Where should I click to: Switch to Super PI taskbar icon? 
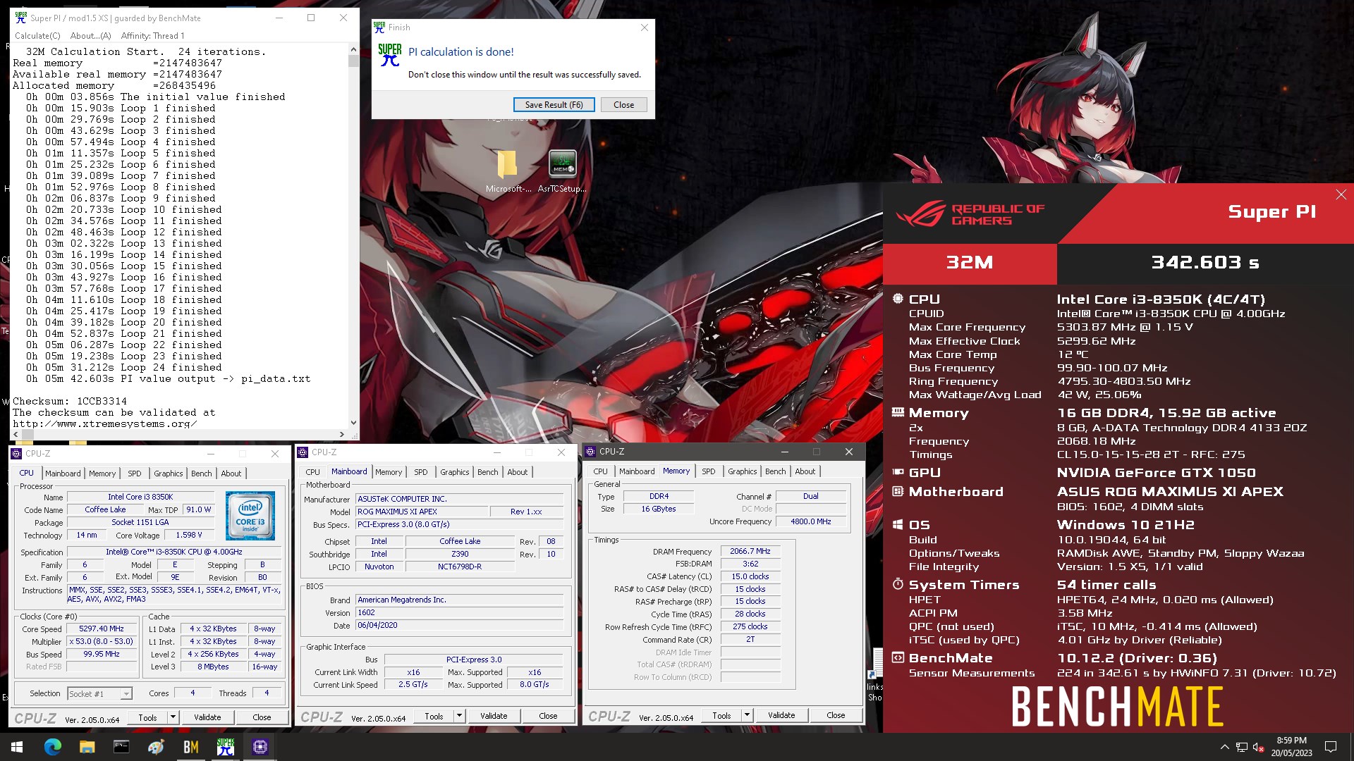pos(226,747)
